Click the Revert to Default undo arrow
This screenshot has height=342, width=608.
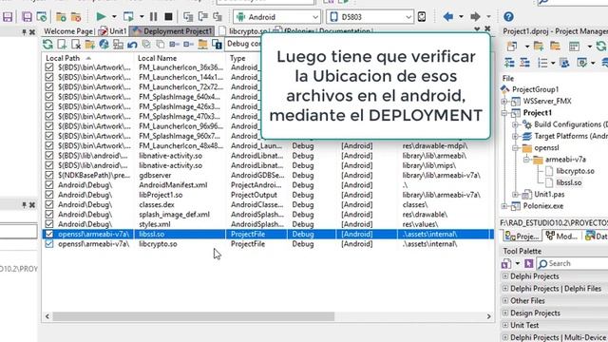pos(132,45)
